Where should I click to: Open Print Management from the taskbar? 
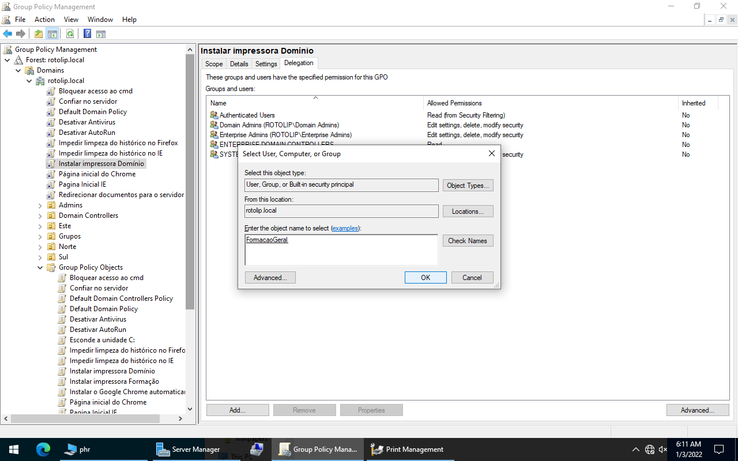408,449
